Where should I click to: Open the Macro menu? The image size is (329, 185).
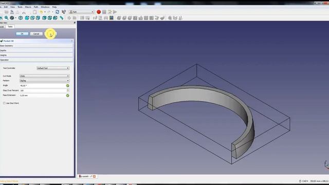coord(28,7)
